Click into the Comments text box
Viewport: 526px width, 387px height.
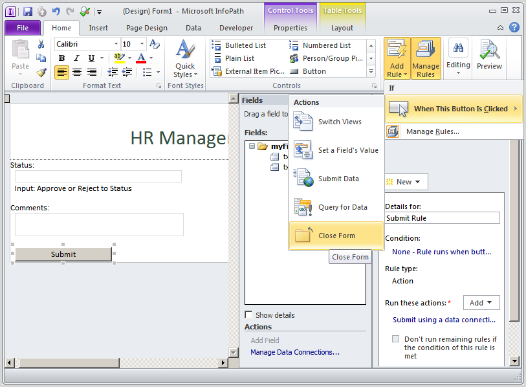coord(99,224)
